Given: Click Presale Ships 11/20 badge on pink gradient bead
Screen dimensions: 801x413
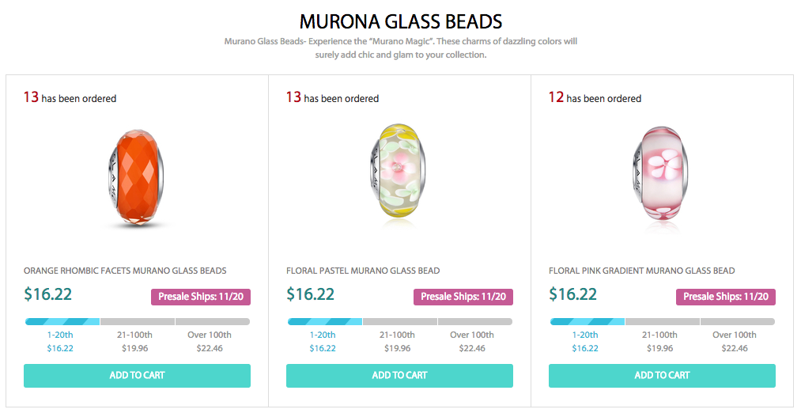Looking at the screenshot, I should (x=726, y=297).
